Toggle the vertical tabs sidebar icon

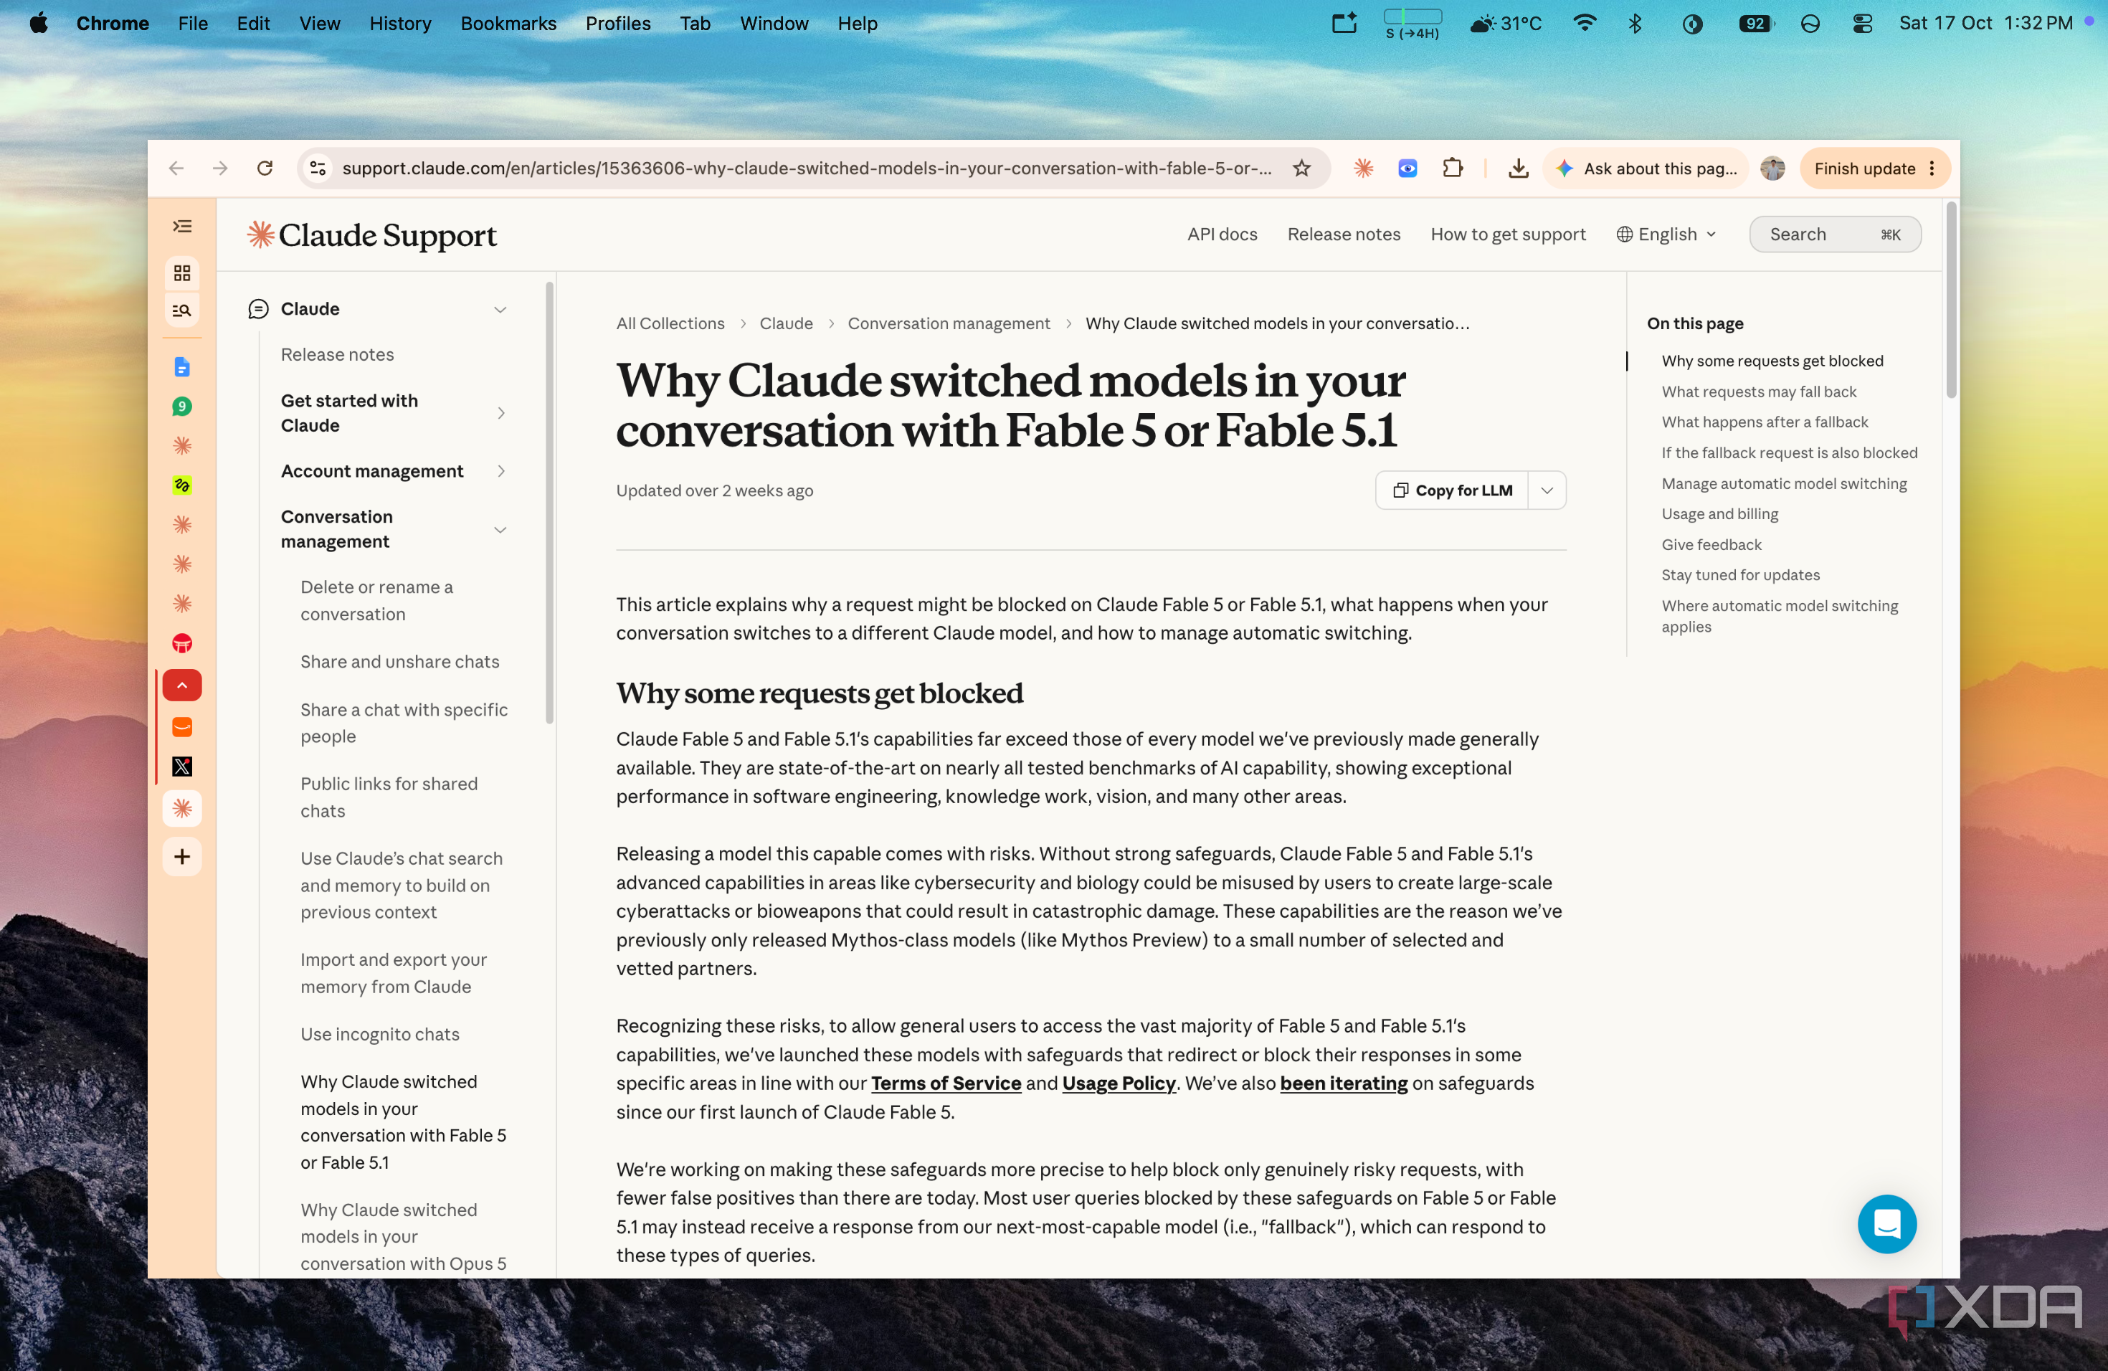(182, 227)
